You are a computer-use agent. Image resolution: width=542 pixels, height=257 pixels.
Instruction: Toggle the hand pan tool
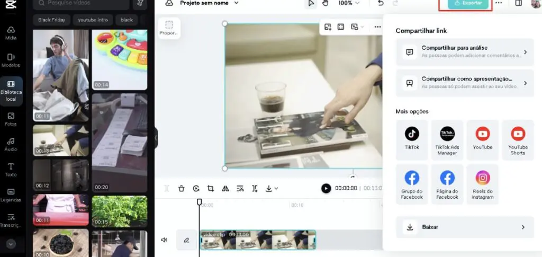(326, 3)
